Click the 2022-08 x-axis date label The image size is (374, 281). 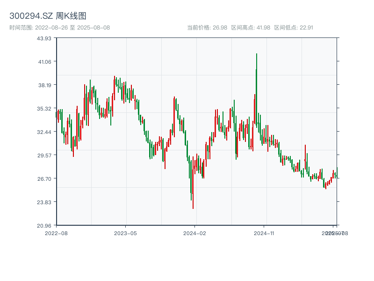click(56, 233)
